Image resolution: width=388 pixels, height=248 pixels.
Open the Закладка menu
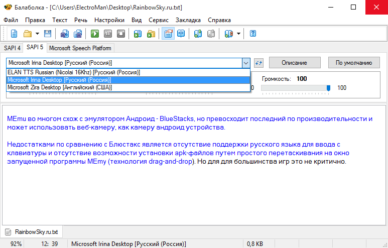point(188,20)
